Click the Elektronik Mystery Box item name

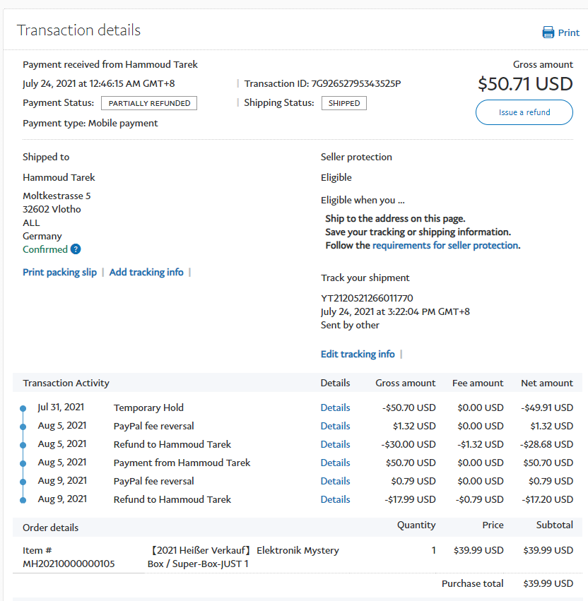click(x=244, y=557)
